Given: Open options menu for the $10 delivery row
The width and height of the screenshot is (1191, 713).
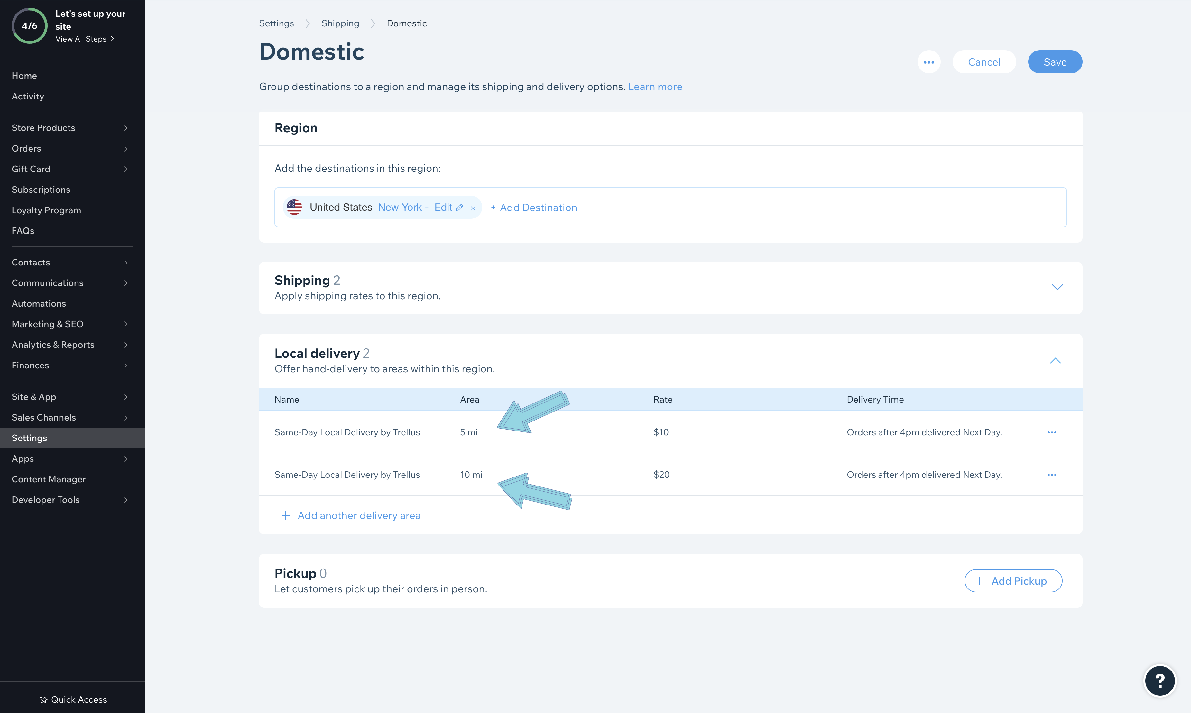Looking at the screenshot, I should coord(1052,432).
